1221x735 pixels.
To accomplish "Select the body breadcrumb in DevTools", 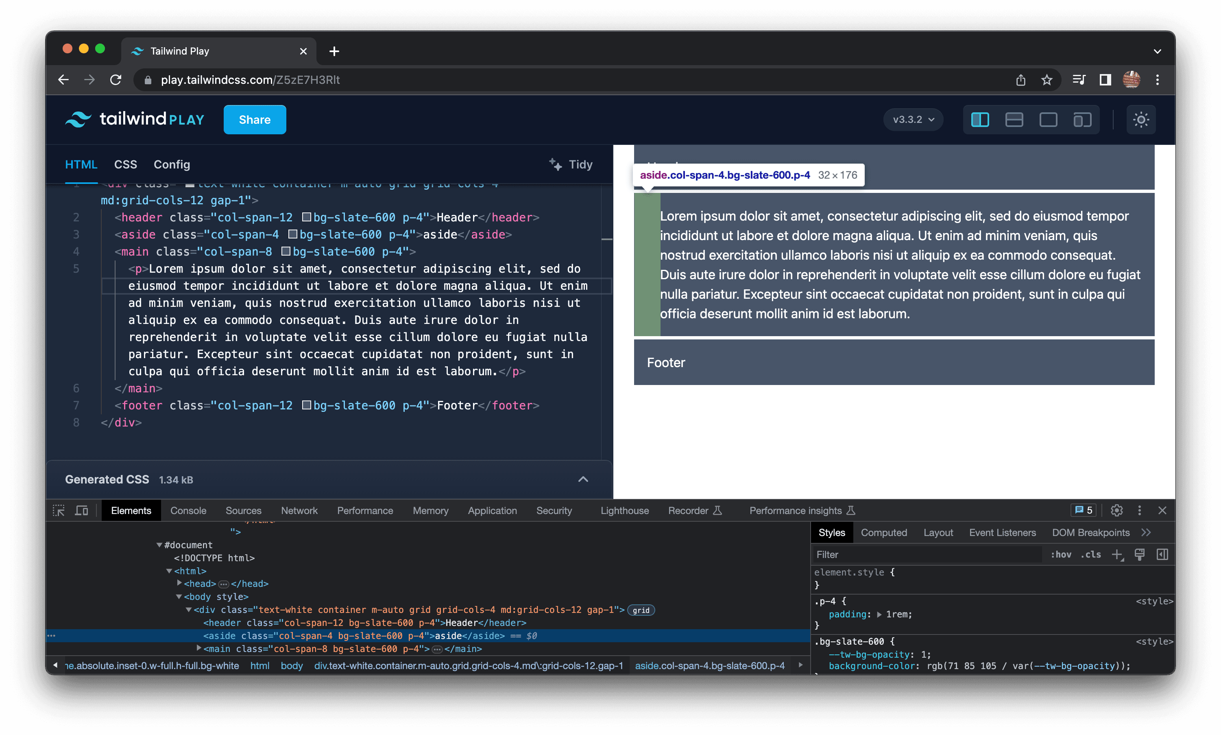I will click(291, 666).
